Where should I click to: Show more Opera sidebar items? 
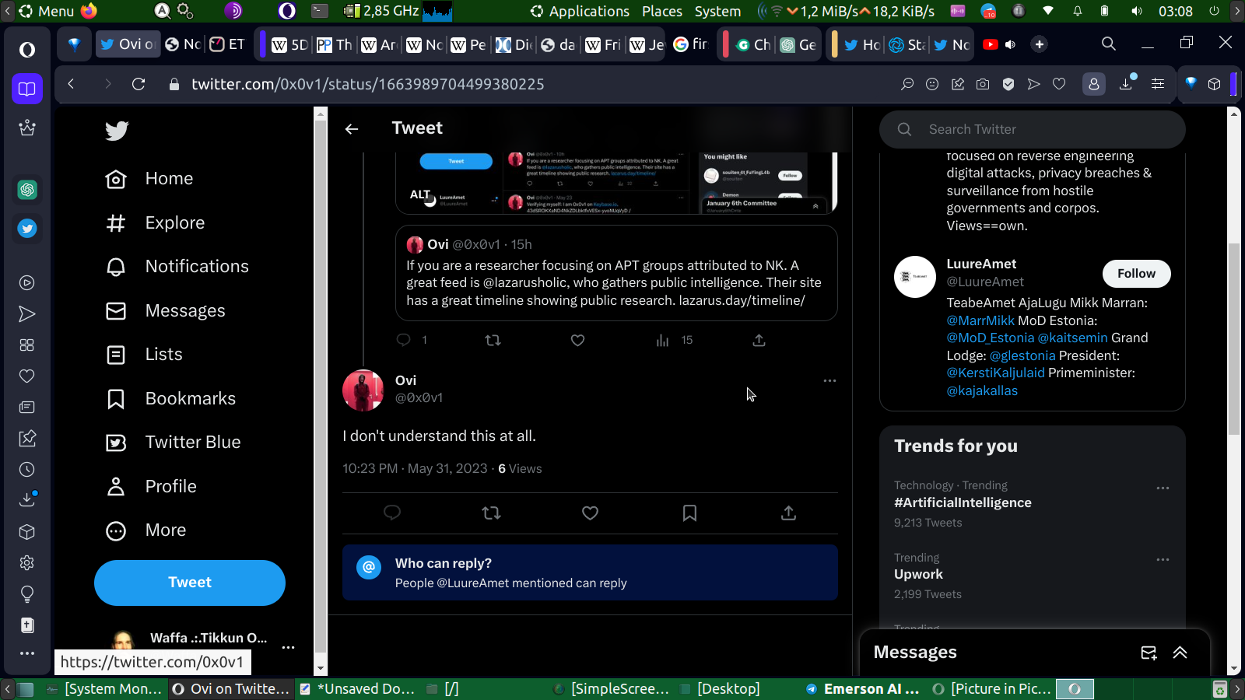pyautogui.click(x=27, y=653)
